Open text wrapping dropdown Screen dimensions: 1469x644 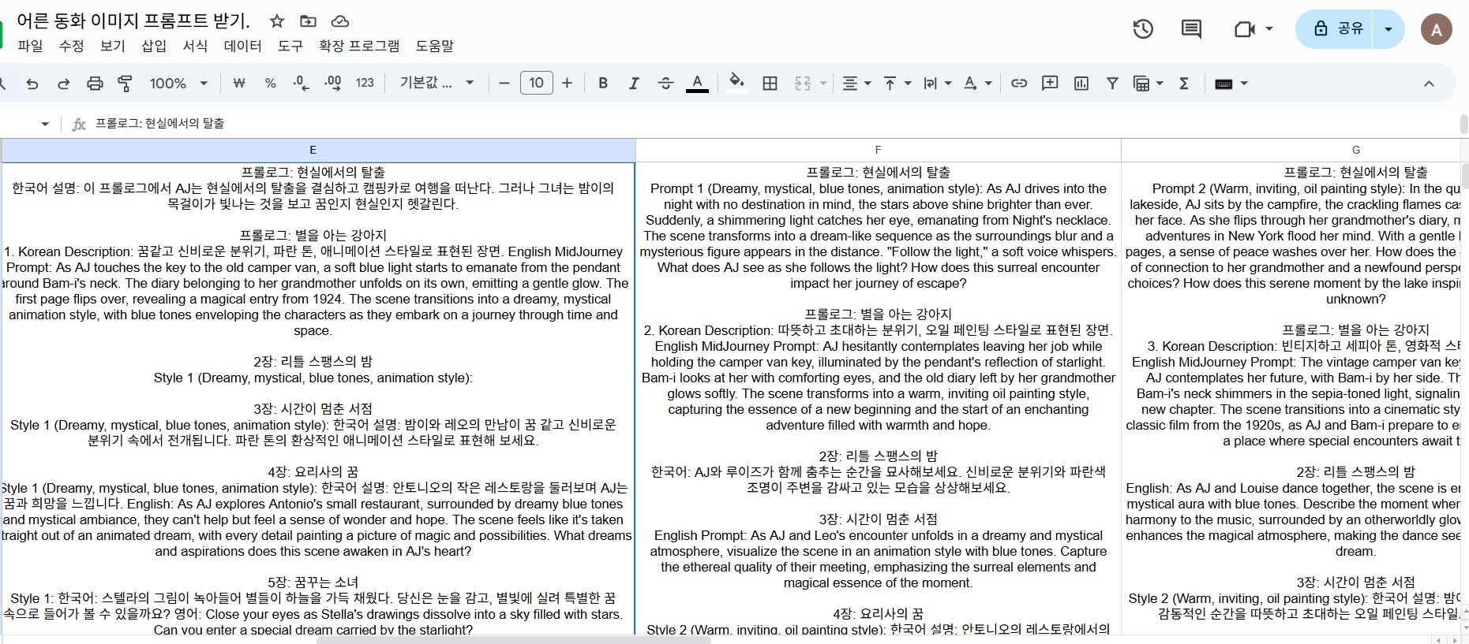937,84
